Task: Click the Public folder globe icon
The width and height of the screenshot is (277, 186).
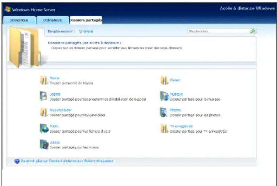Action: (44, 129)
